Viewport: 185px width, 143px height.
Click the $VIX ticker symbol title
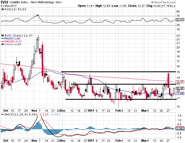(5, 2)
